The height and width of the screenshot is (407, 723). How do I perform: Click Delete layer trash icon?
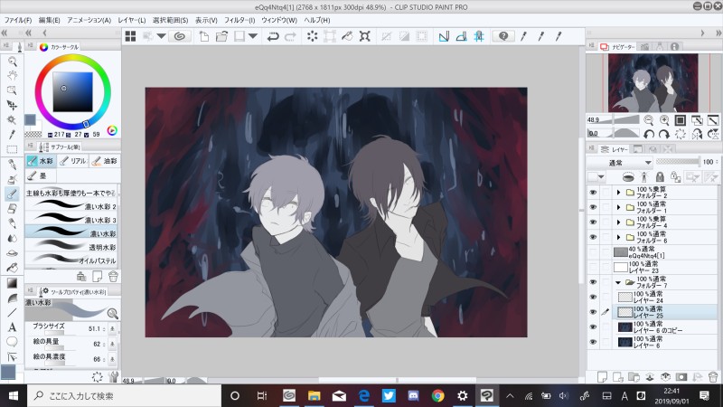713,377
